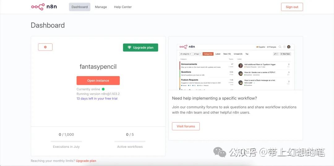Open the Manage menu item

click(x=101, y=7)
